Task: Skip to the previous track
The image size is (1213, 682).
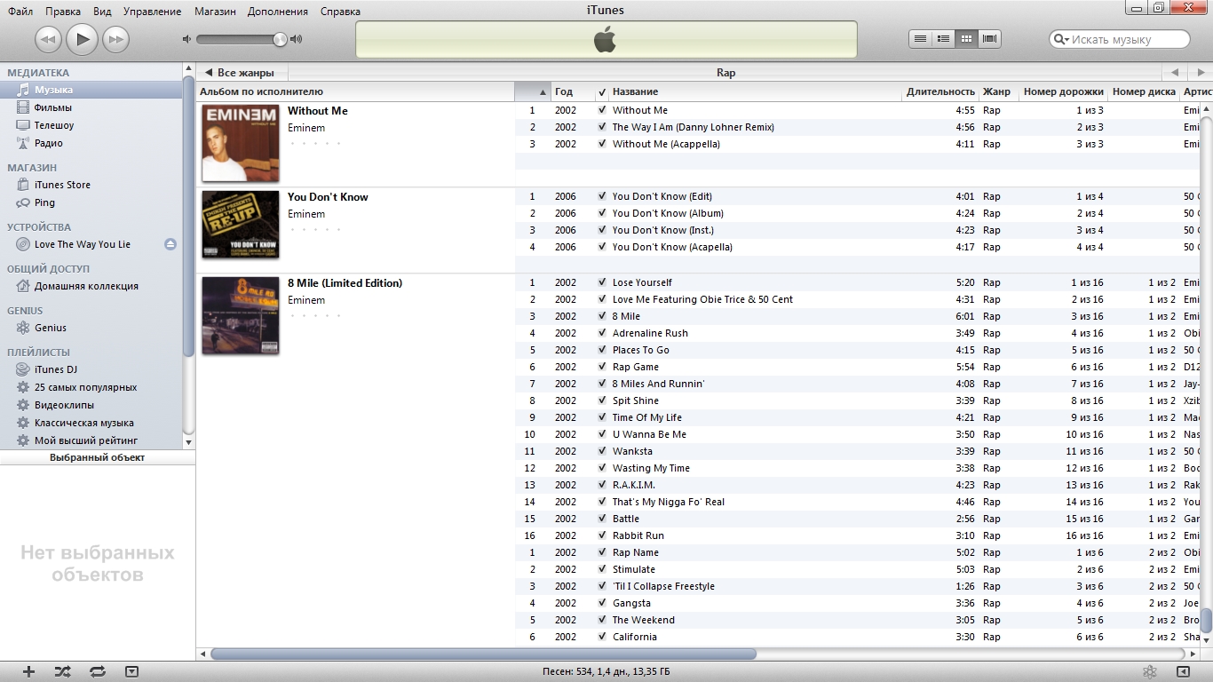Action: 48,39
